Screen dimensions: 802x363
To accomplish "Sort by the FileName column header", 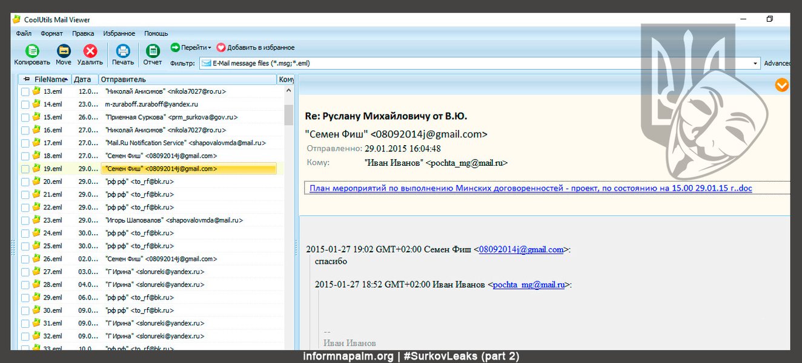I will 49,79.
